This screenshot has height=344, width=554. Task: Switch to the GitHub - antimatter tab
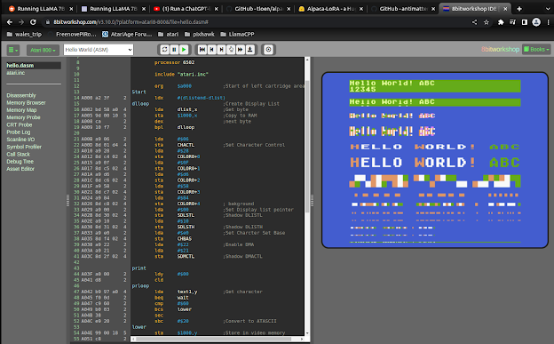pos(403,9)
